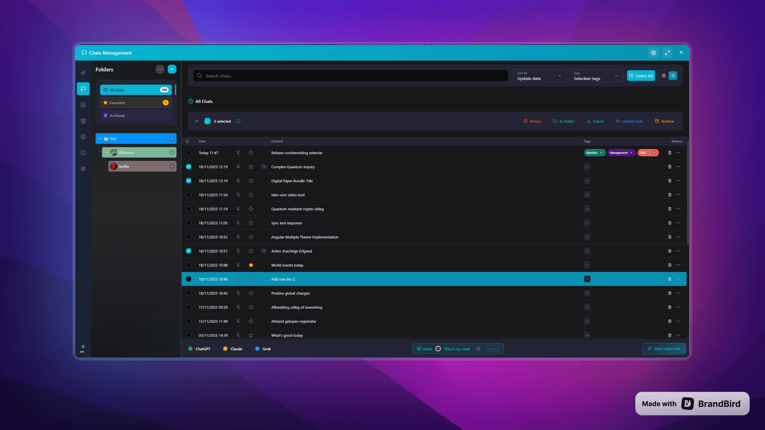
Task: Select the Archived folder
Action: [135, 115]
